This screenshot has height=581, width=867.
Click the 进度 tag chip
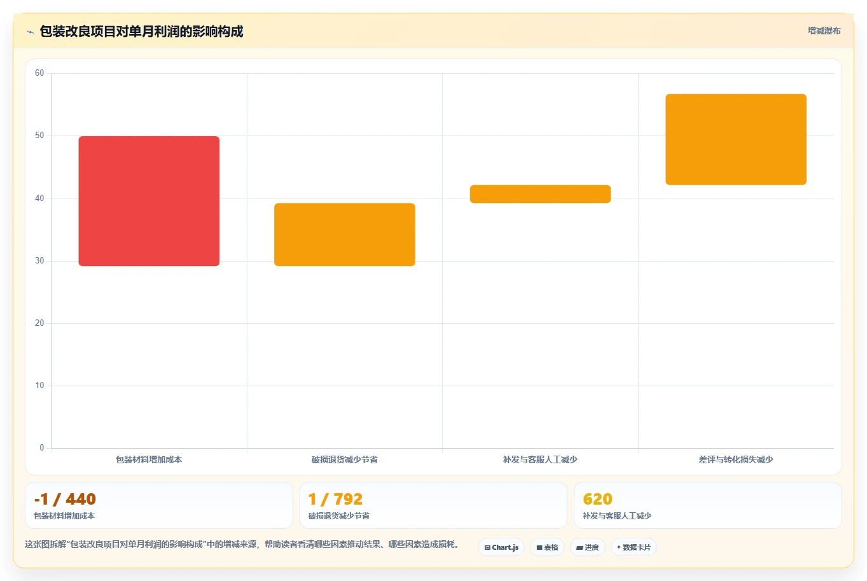(x=587, y=547)
